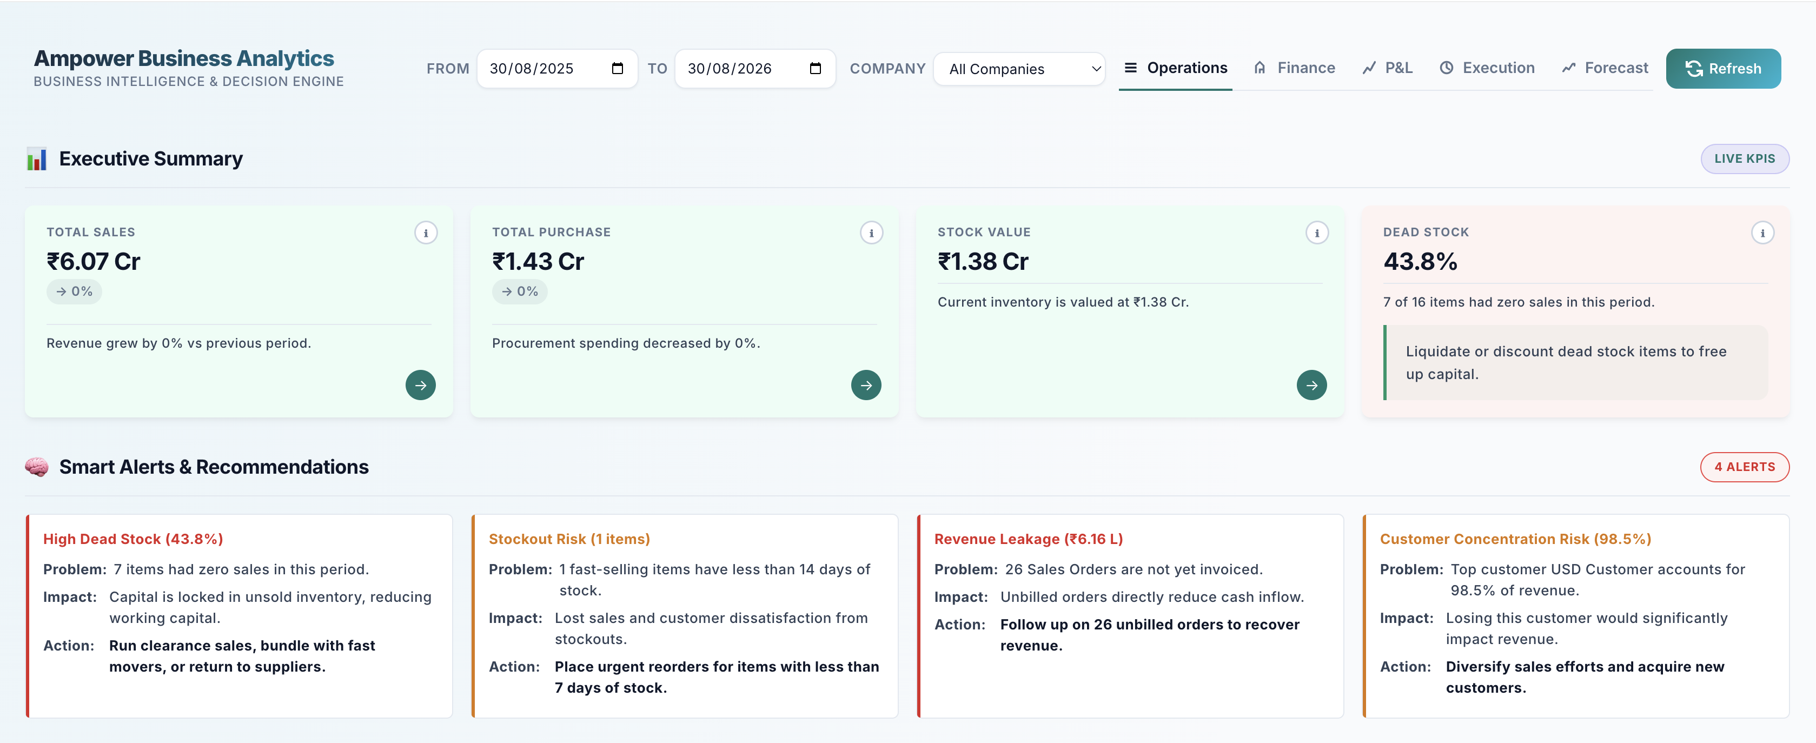Click the ₹1.38 Cr stock value figure
1816x743 pixels.
983,262
